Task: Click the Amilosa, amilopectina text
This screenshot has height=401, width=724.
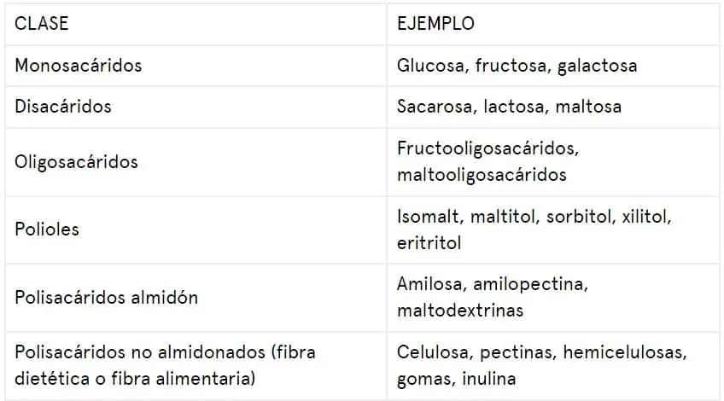Action: [x=493, y=284]
